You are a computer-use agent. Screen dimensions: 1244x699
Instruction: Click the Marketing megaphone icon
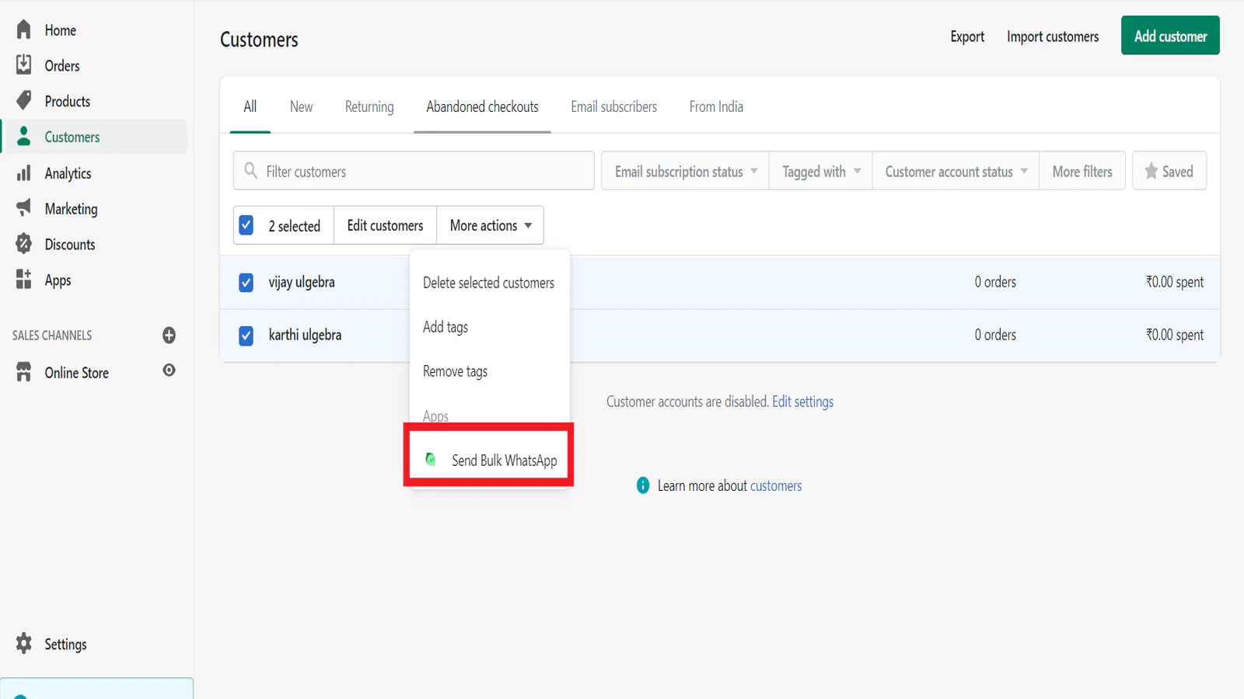[24, 208]
